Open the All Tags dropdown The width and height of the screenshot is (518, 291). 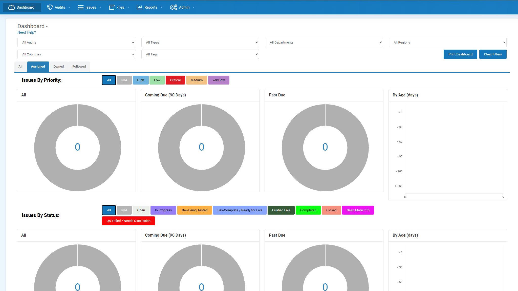[200, 54]
